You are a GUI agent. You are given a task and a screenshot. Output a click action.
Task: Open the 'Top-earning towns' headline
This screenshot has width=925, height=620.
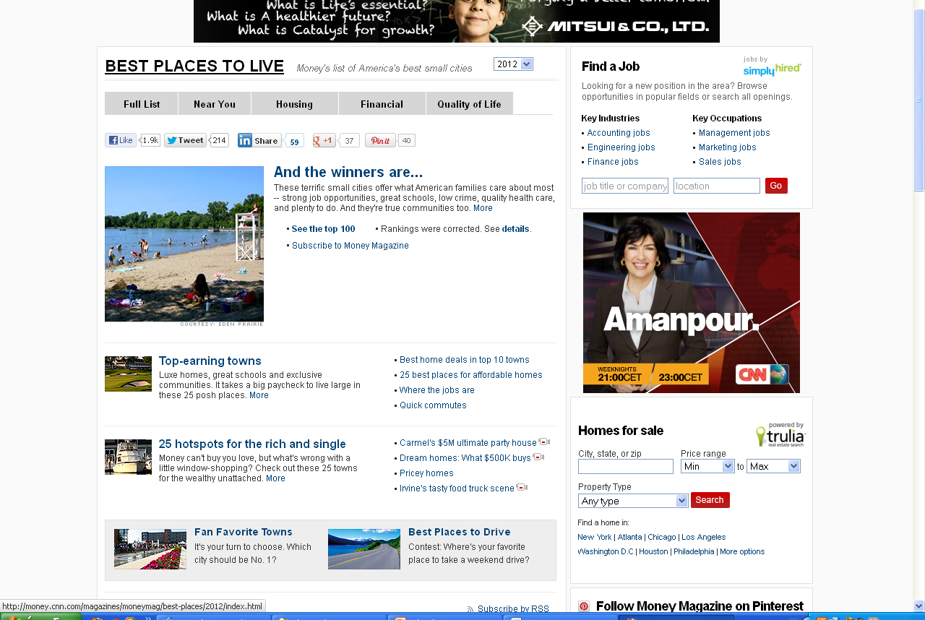pyautogui.click(x=210, y=361)
